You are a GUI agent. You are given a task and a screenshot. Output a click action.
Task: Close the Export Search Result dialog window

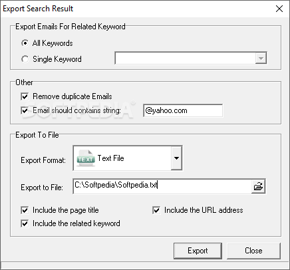point(279,9)
